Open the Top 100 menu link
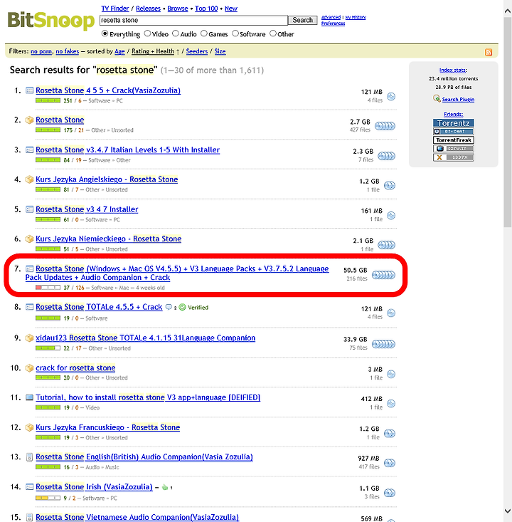The image size is (512, 522). 206,9
